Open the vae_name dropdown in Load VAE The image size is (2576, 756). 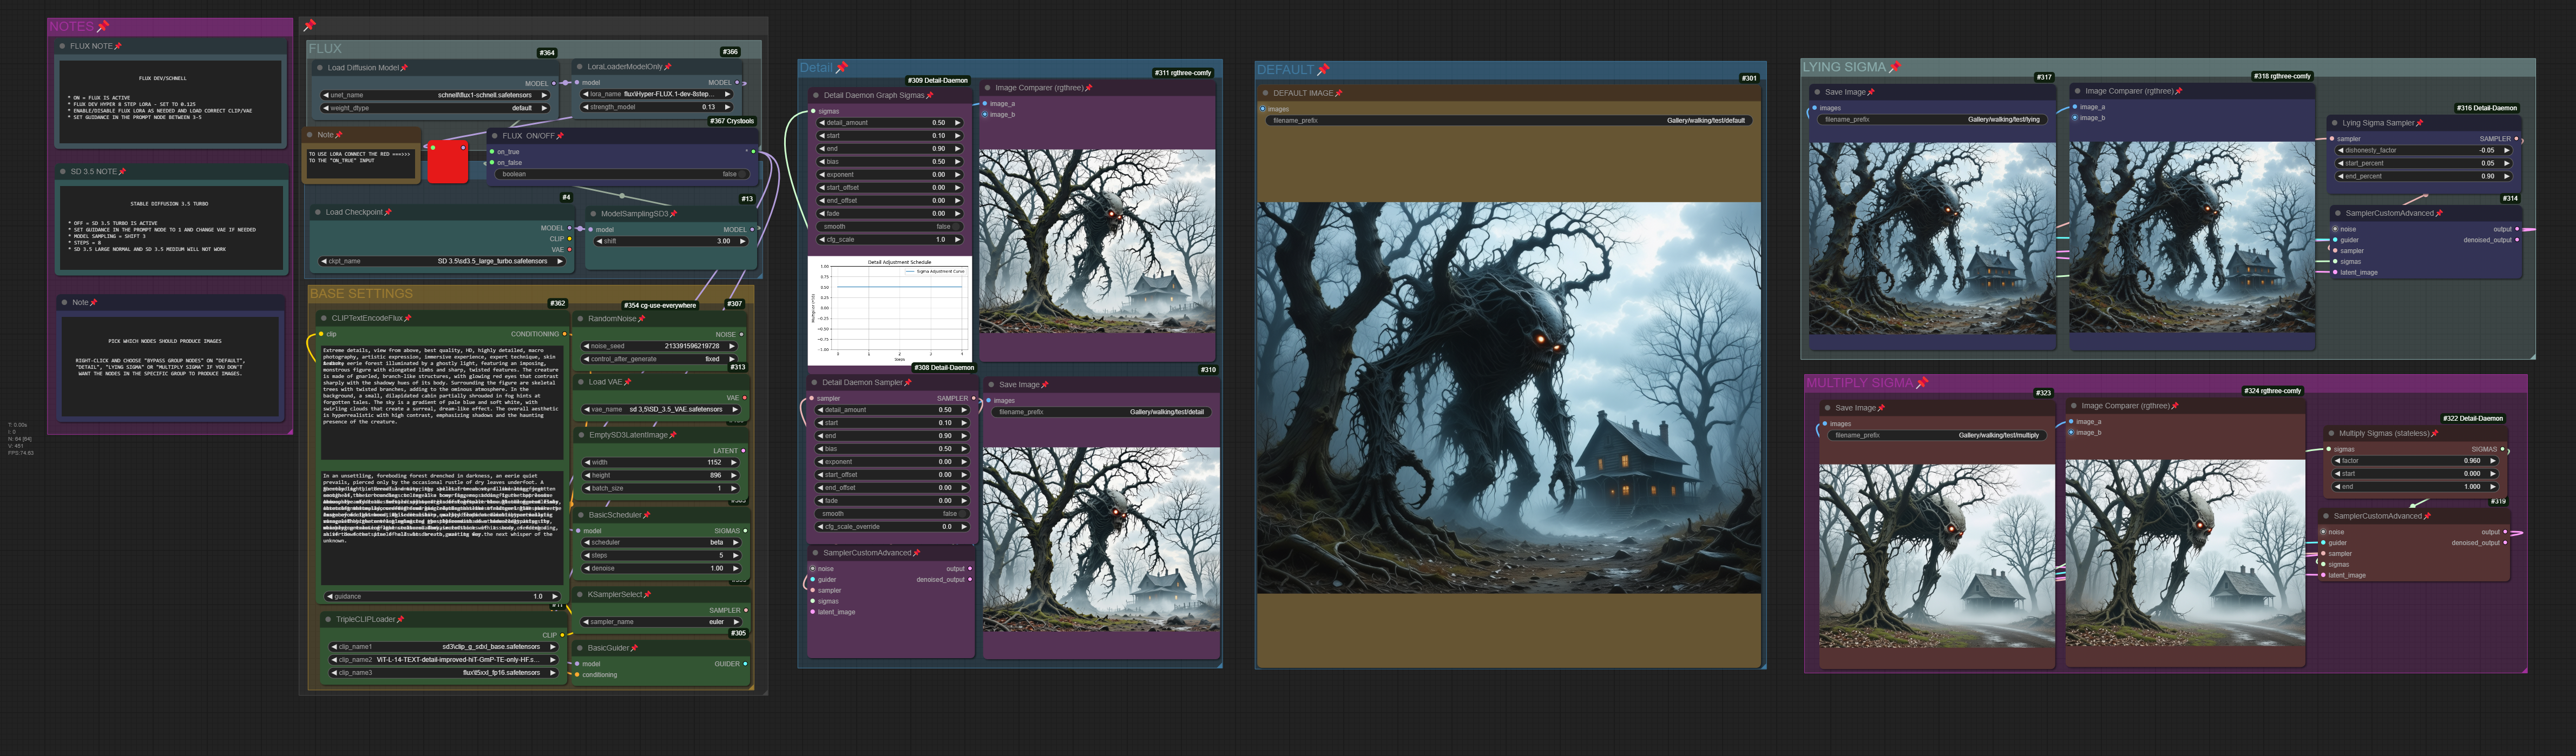[661, 409]
